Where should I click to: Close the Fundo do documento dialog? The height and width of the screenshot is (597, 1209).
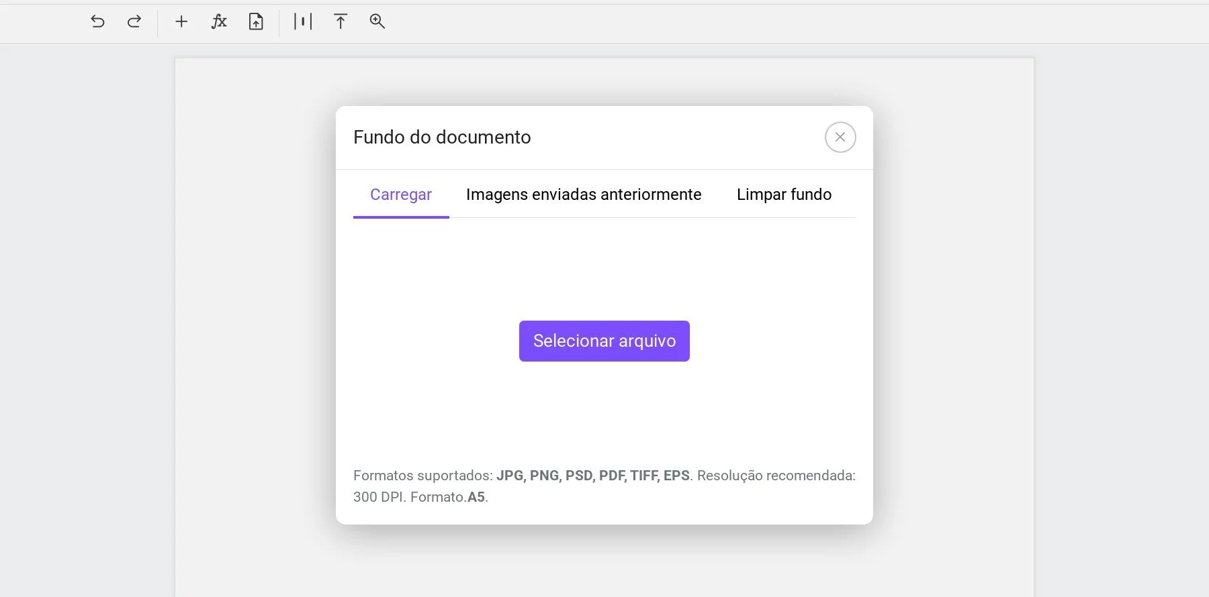click(840, 137)
